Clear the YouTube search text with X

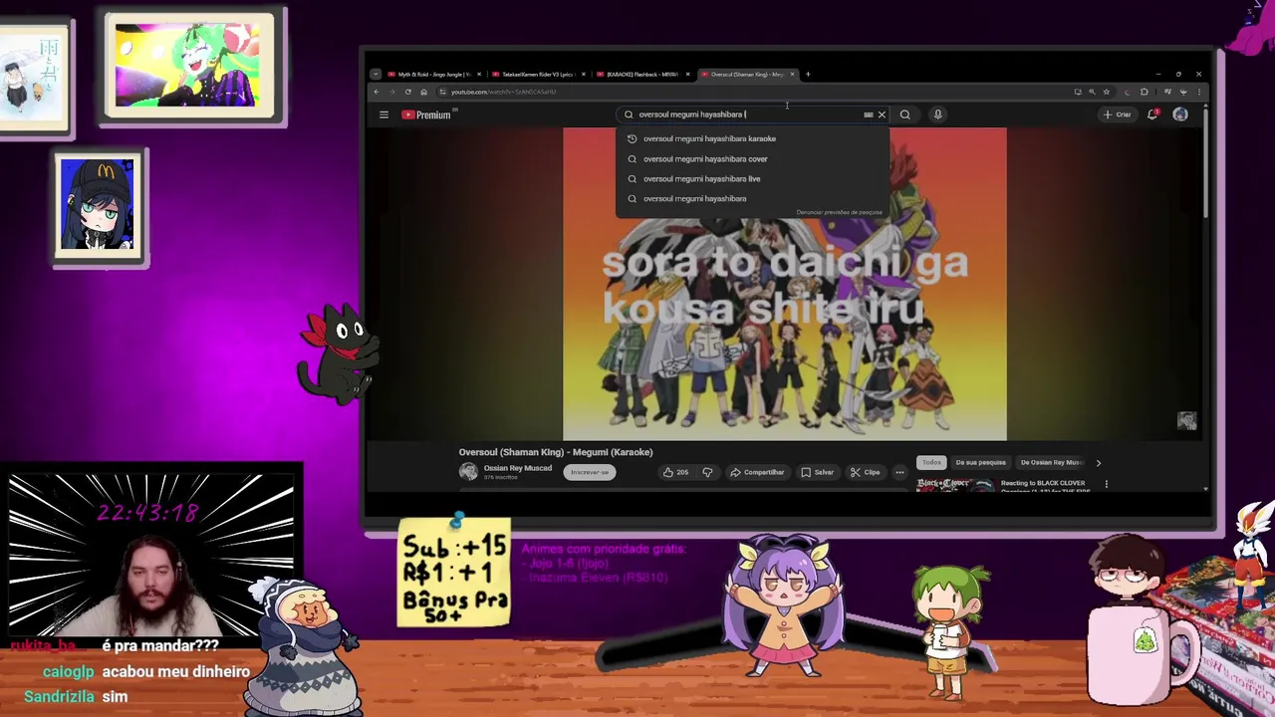882,115
